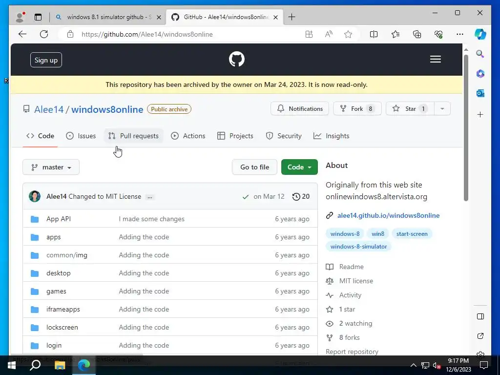Open the Collections icon
The height and width of the screenshot is (375, 500).
click(x=417, y=34)
